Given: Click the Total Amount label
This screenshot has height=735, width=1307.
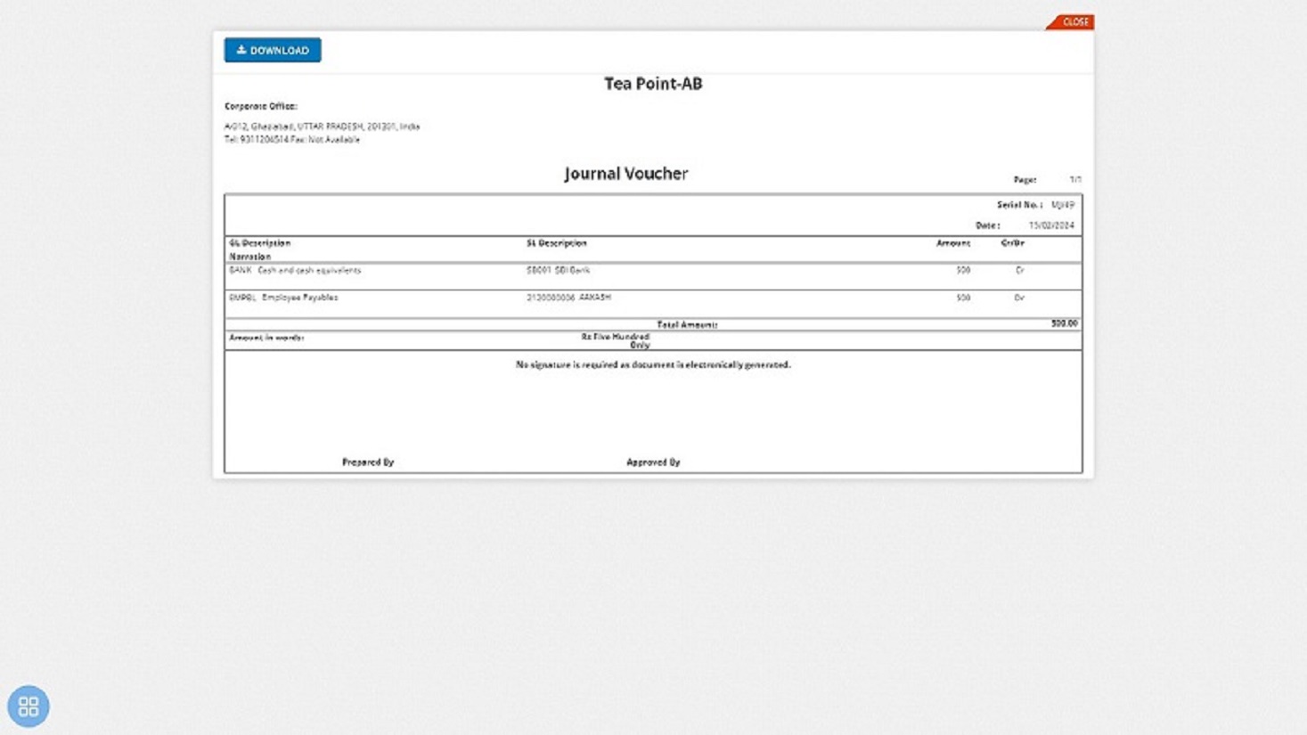Looking at the screenshot, I should [687, 325].
